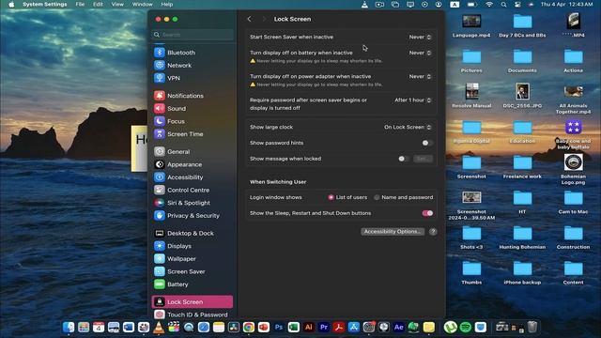
Task: Toggle Sleep, Restart and Shut Down buttons
Action: point(427,213)
